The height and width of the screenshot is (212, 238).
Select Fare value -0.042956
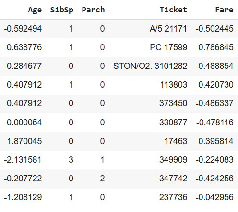click(x=214, y=197)
